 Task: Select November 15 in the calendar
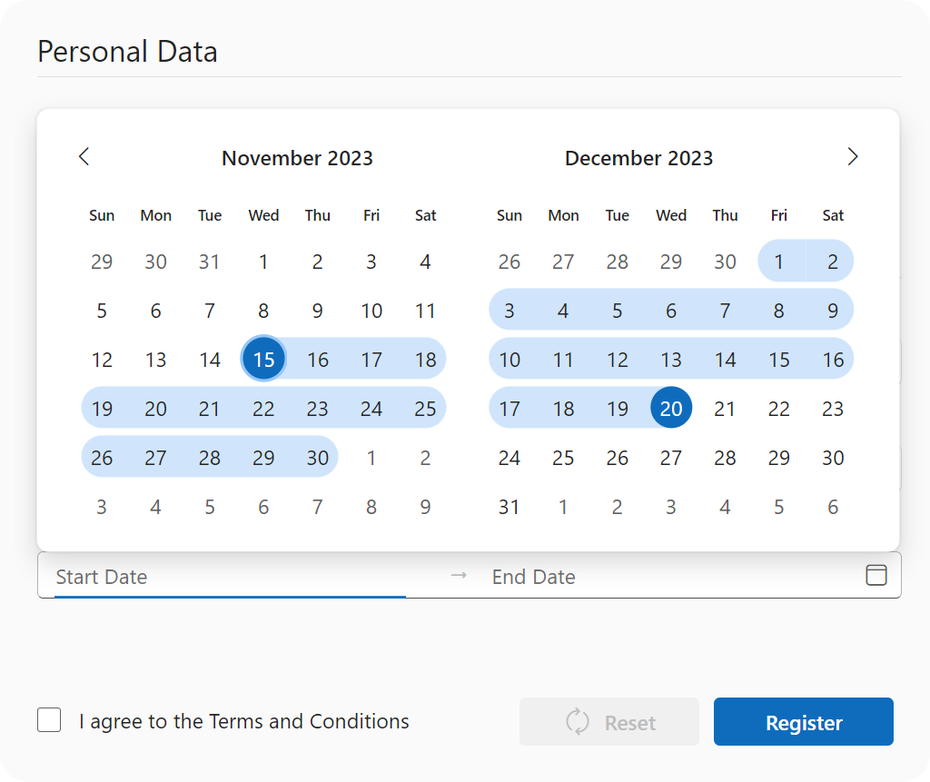(x=263, y=359)
